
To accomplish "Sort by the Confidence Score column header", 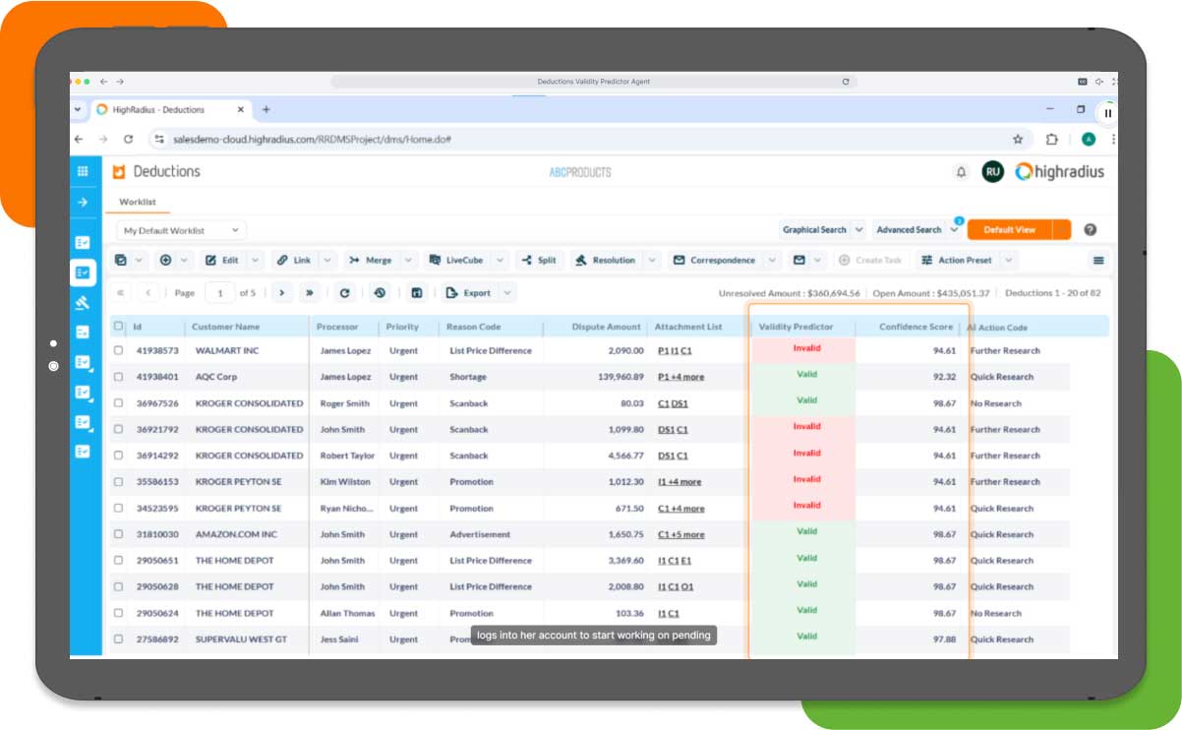I will click(x=916, y=327).
